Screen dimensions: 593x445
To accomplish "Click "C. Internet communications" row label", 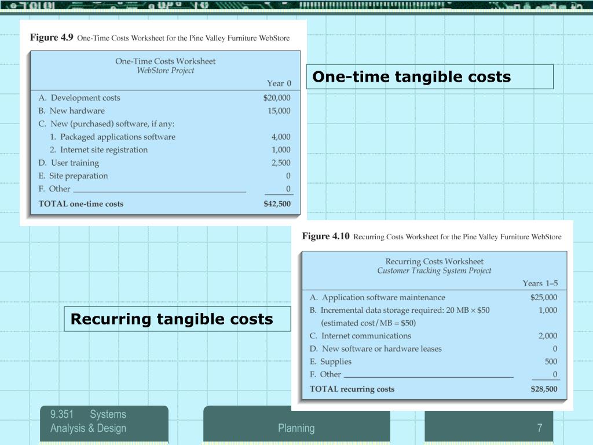I will 360,335.
